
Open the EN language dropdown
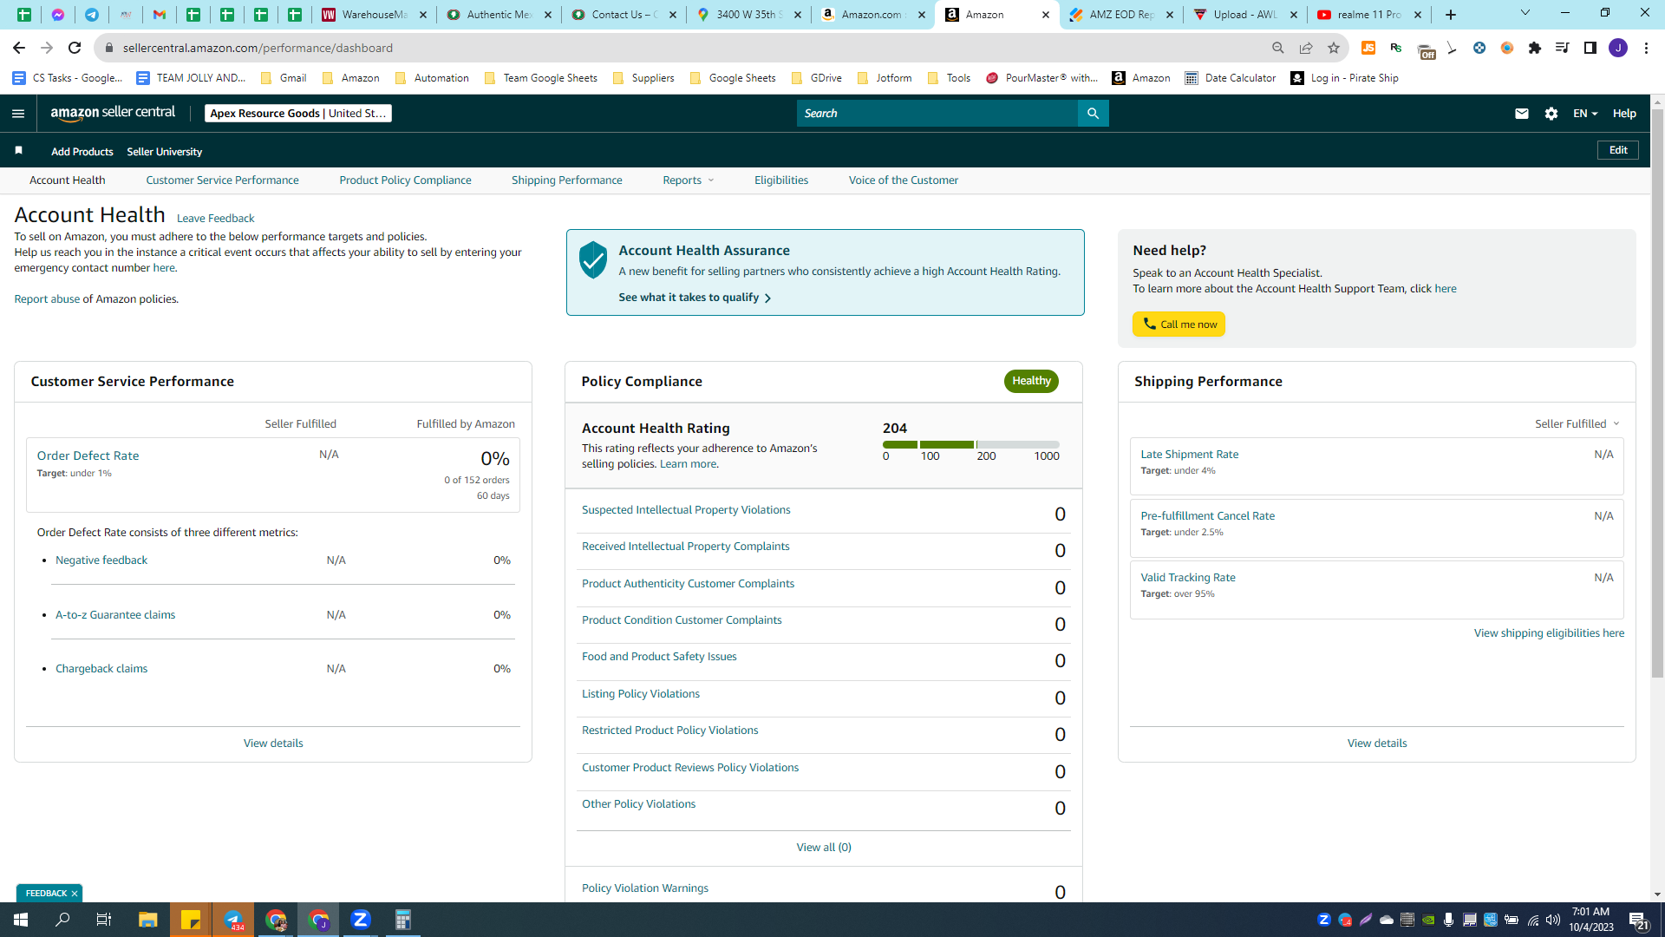1584,114
